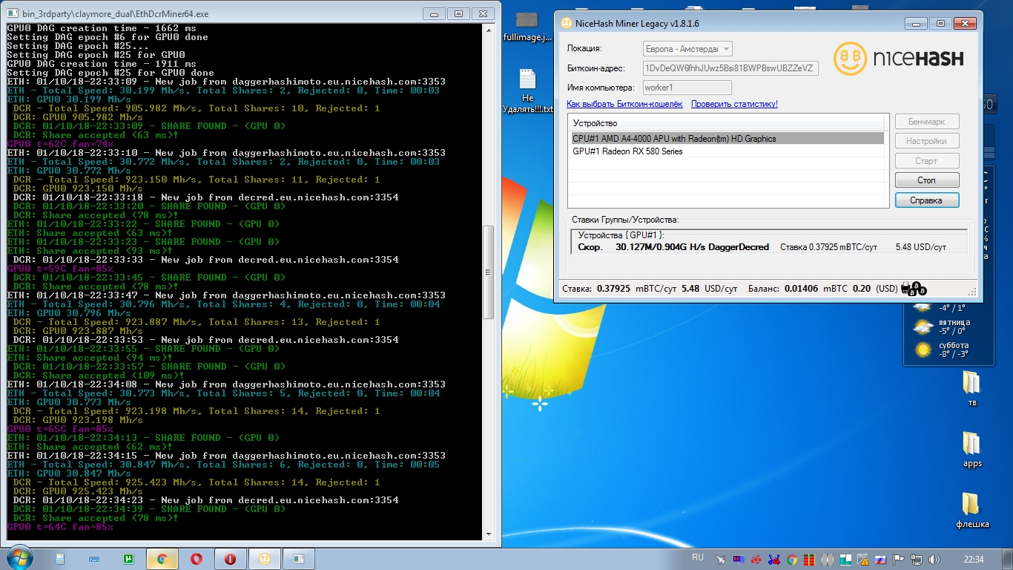Click the console window scrollbar thumb
Screen dimensions: 1013x570
pyautogui.click(x=488, y=272)
